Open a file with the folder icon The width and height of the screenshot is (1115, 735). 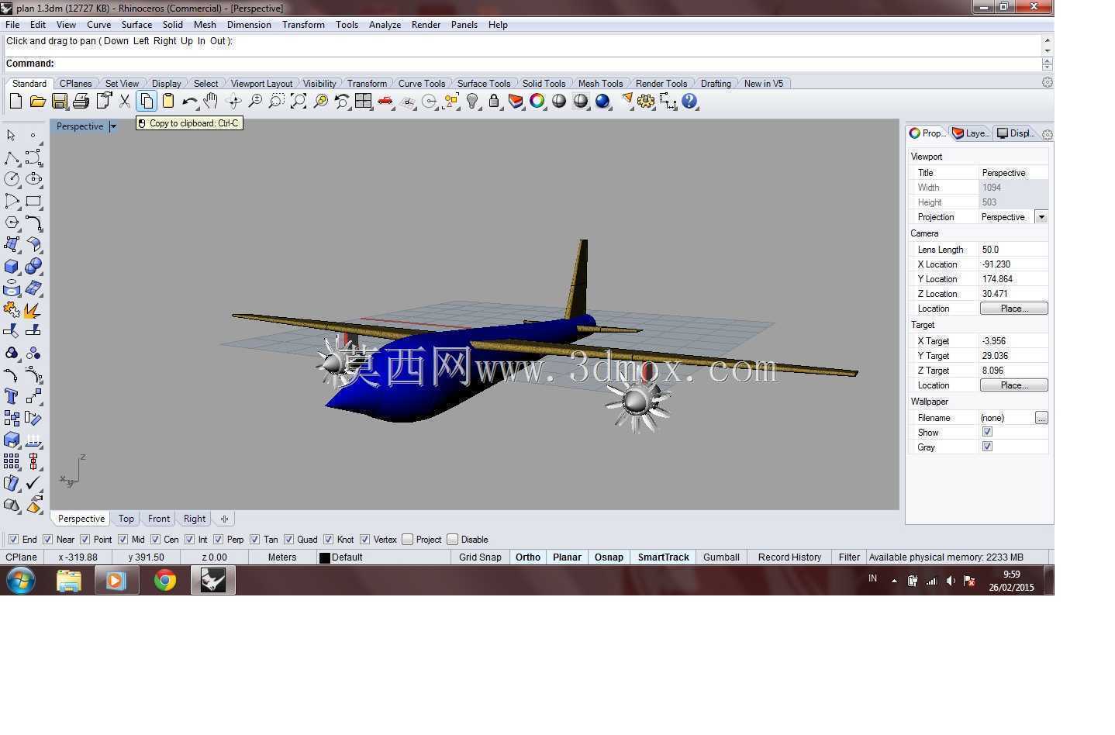click(x=37, y=102)
